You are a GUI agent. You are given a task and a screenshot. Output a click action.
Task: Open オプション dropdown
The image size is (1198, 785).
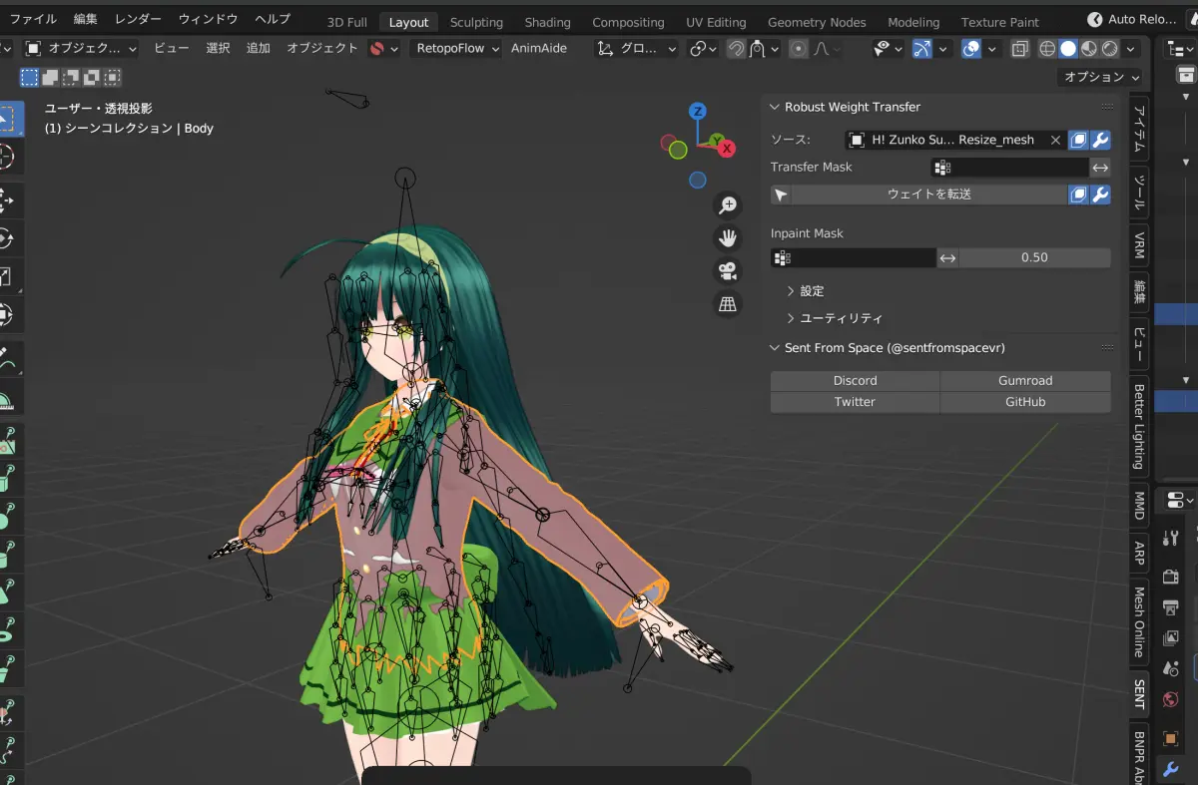pos(1101,77)
